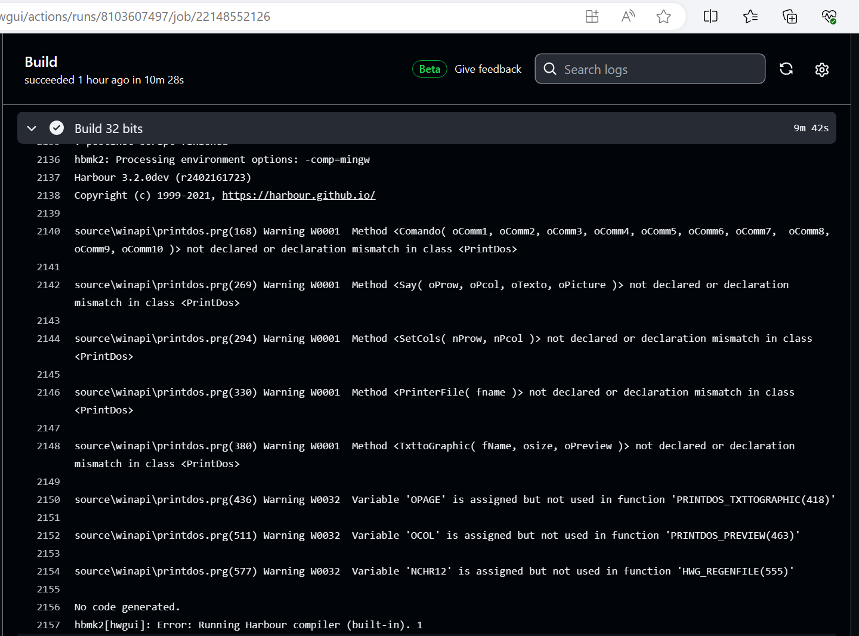
Task: Click the Give feedback link
Action: coord(487,69)
